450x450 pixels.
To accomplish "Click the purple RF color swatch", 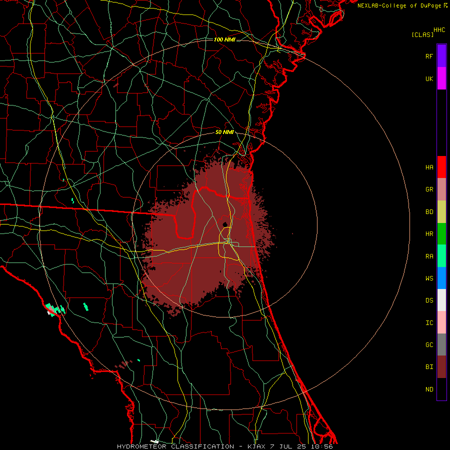I will coord(441,56).
